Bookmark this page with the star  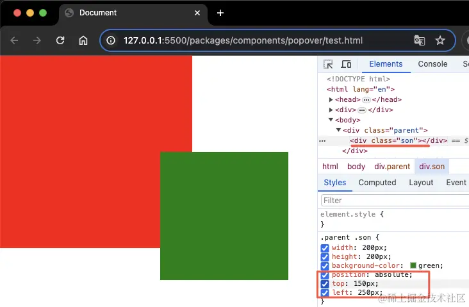(x=440, y=40)
